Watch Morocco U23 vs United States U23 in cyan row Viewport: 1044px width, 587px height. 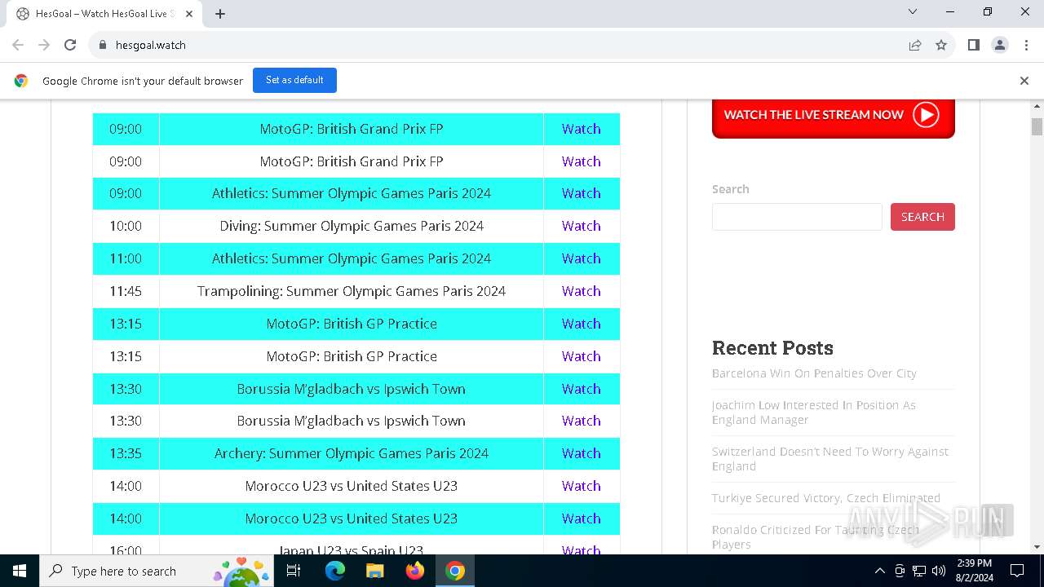[581, 519]
